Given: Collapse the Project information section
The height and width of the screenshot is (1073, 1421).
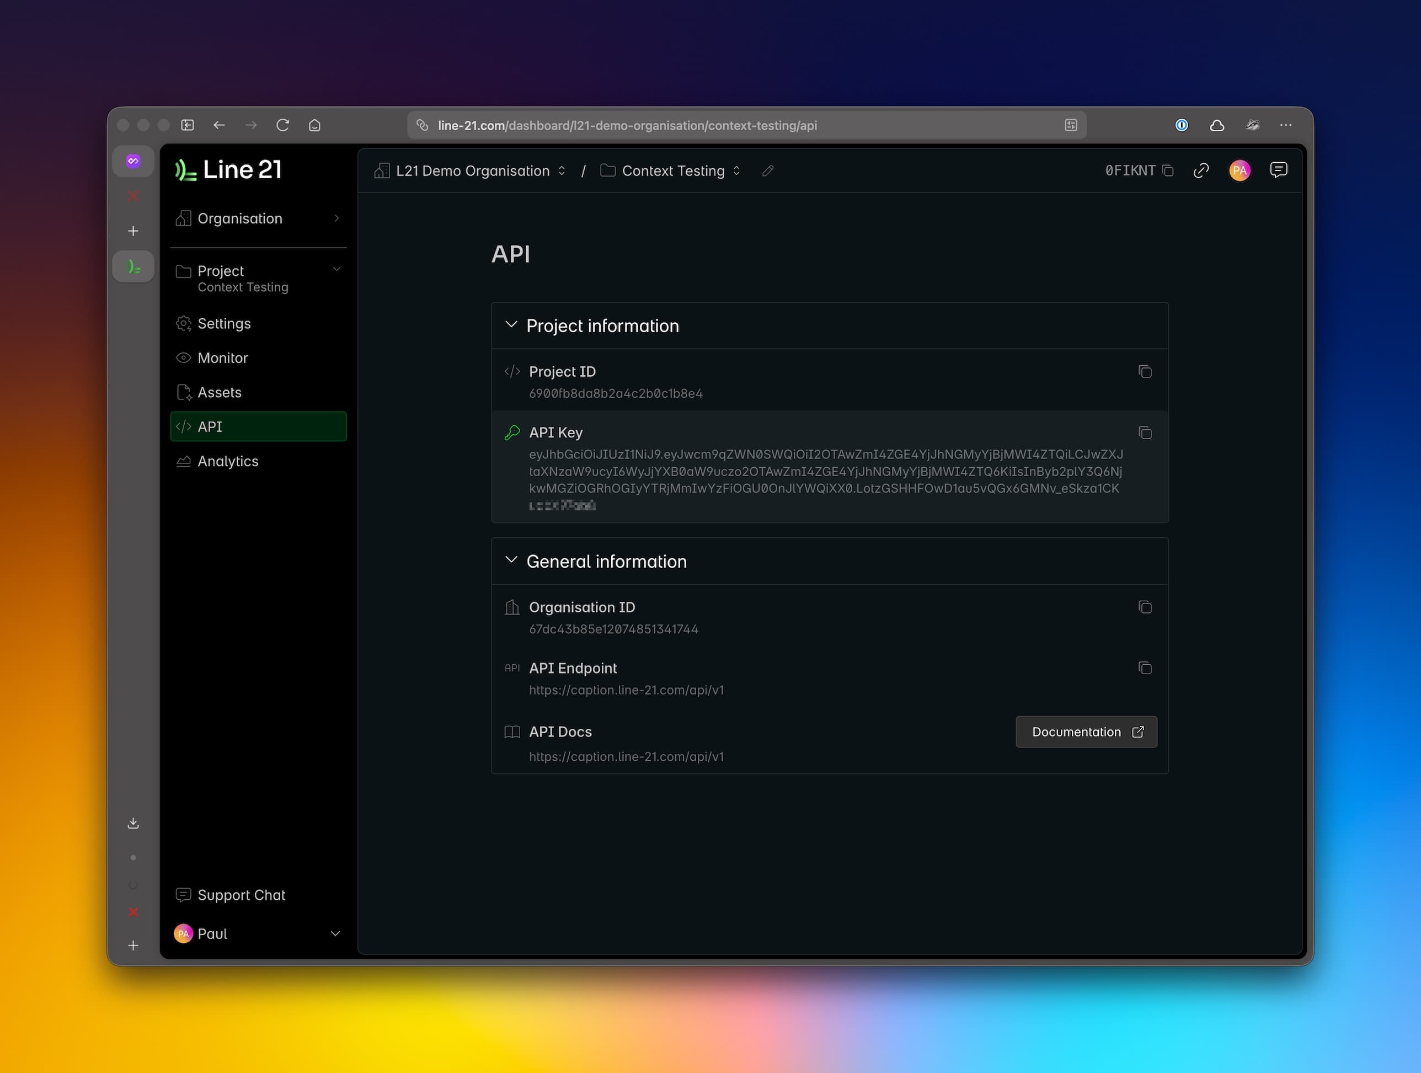Looking at the screenshot, I should pyautogui.click(x=511, y=325).
